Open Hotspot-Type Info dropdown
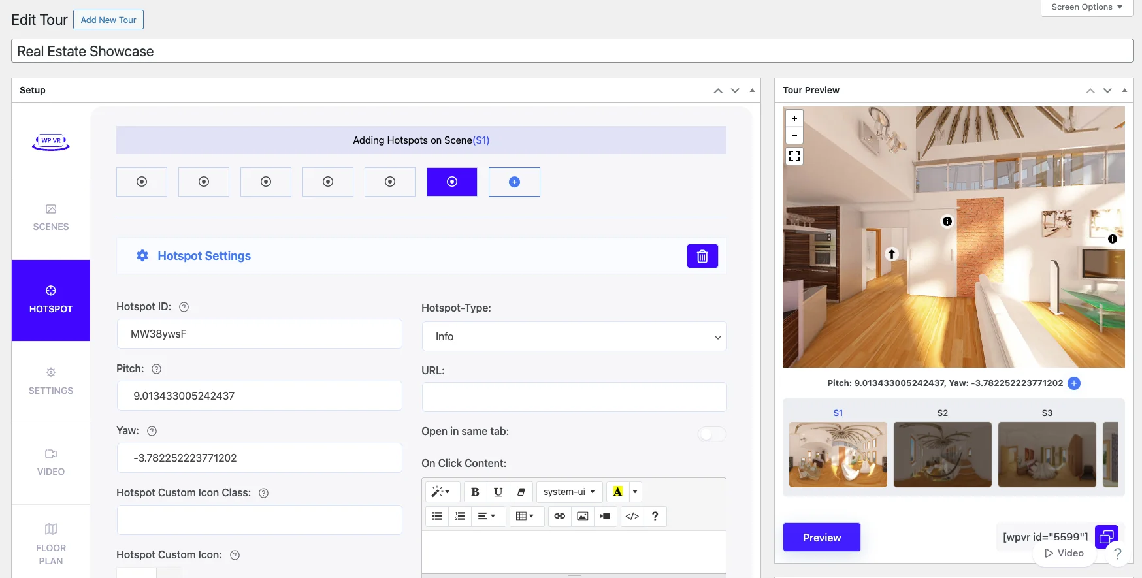Image resolution: width=1142 pixels, height=578 pixels. point(574,336)
